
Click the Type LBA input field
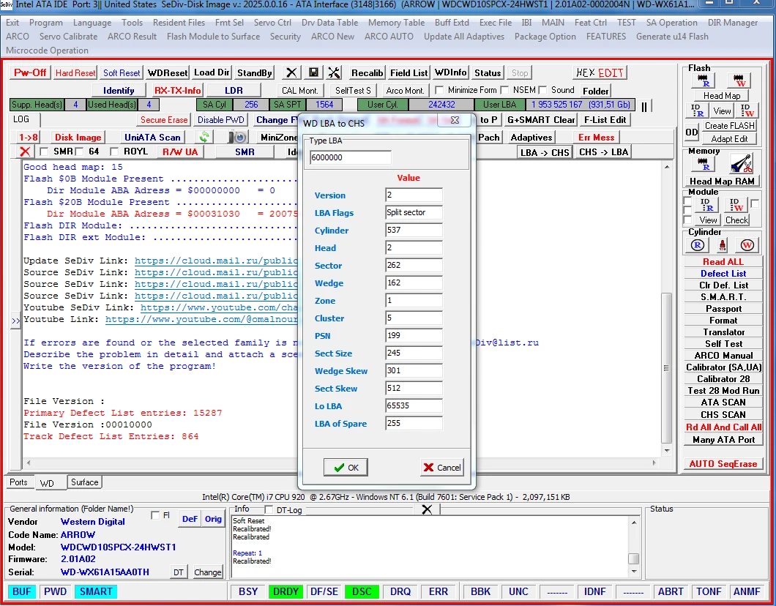pyautogui.click(x=351, y=158)
